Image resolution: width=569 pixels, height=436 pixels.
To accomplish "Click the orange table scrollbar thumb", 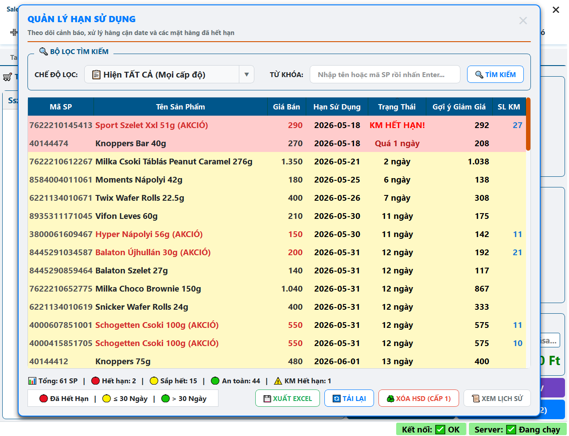I will (528, 124).
